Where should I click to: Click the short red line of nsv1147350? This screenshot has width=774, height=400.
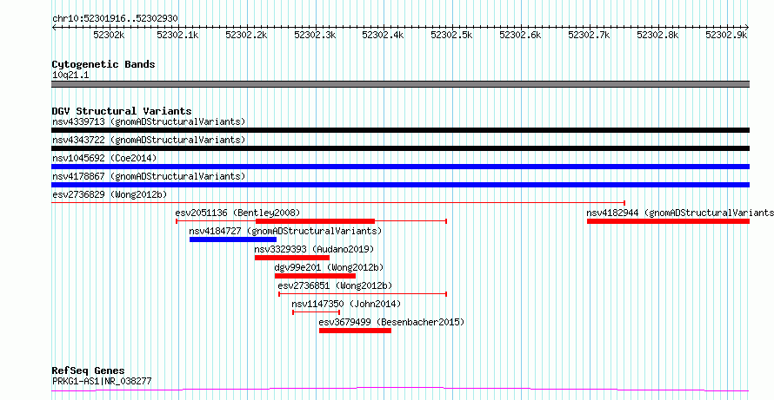(x=317, y=312)
